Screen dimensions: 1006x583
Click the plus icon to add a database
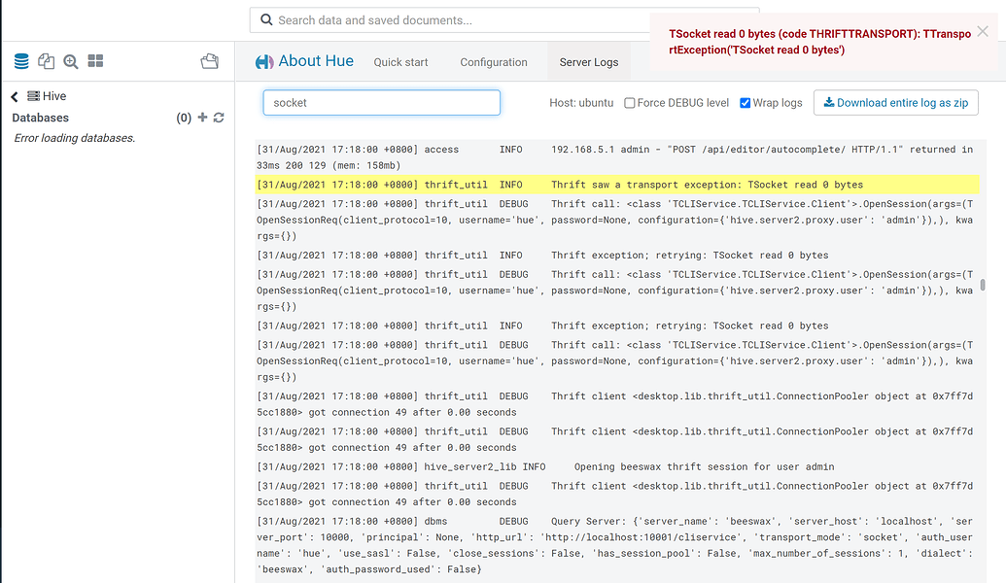202,118
